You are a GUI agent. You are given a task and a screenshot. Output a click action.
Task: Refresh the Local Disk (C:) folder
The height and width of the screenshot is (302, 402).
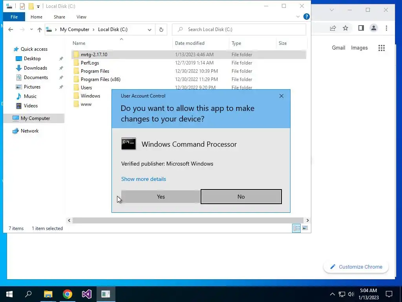point(161,29)
